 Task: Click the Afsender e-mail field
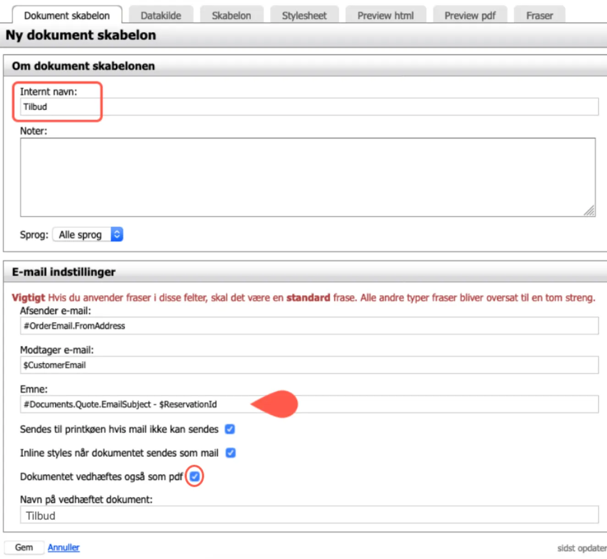point(309,326)
